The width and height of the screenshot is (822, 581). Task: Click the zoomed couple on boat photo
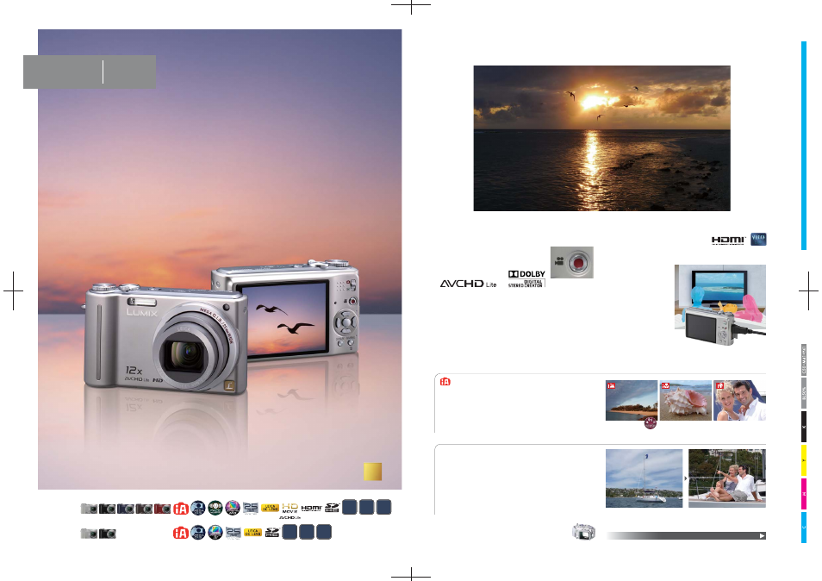[x=727, y=478]
